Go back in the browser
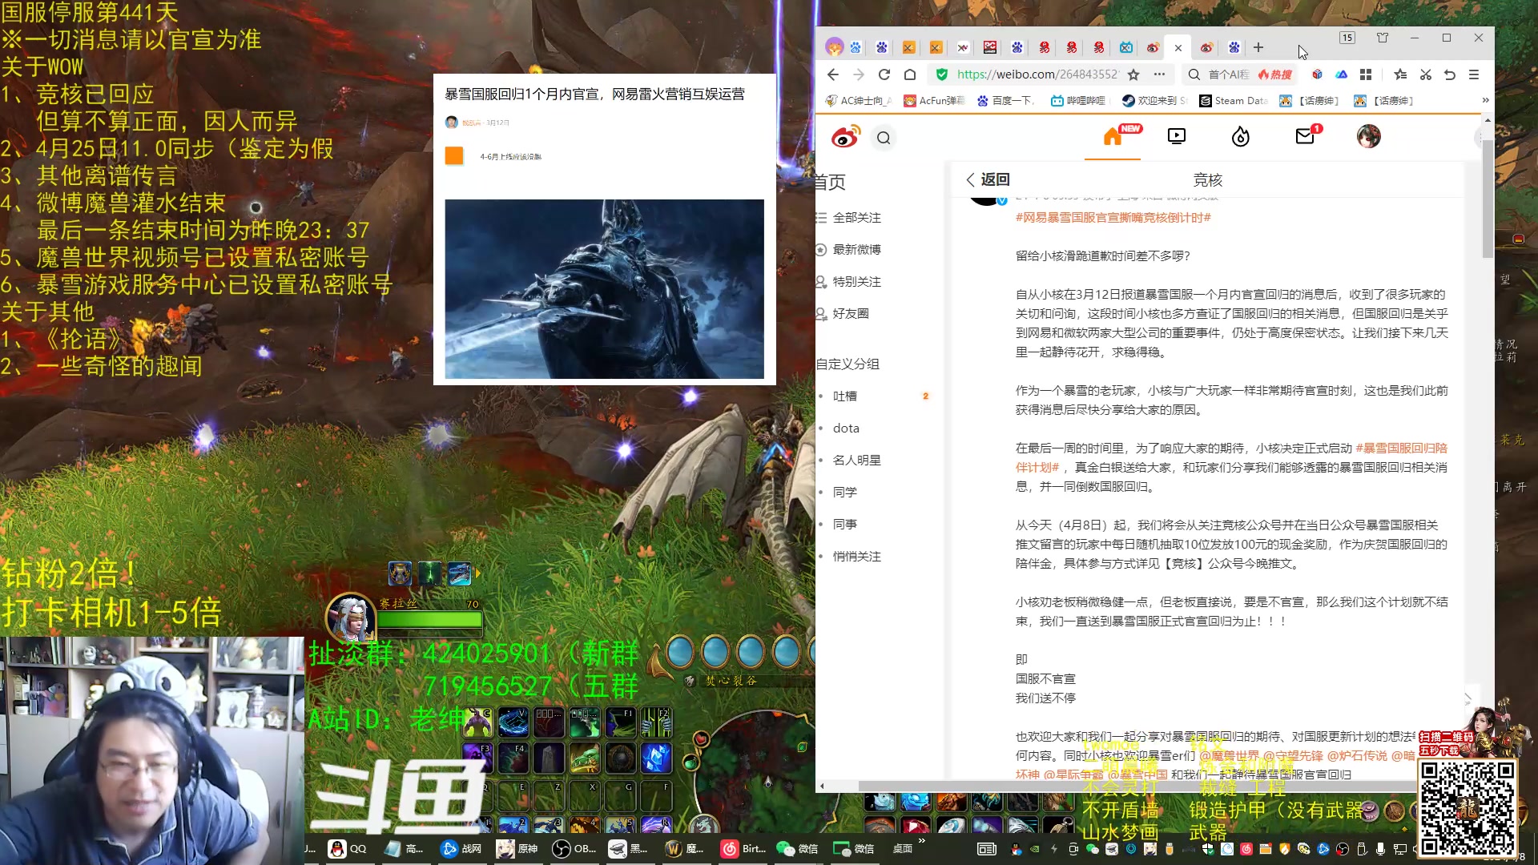Viewport: 1538px width, 865px height. [x=833, y=74]
